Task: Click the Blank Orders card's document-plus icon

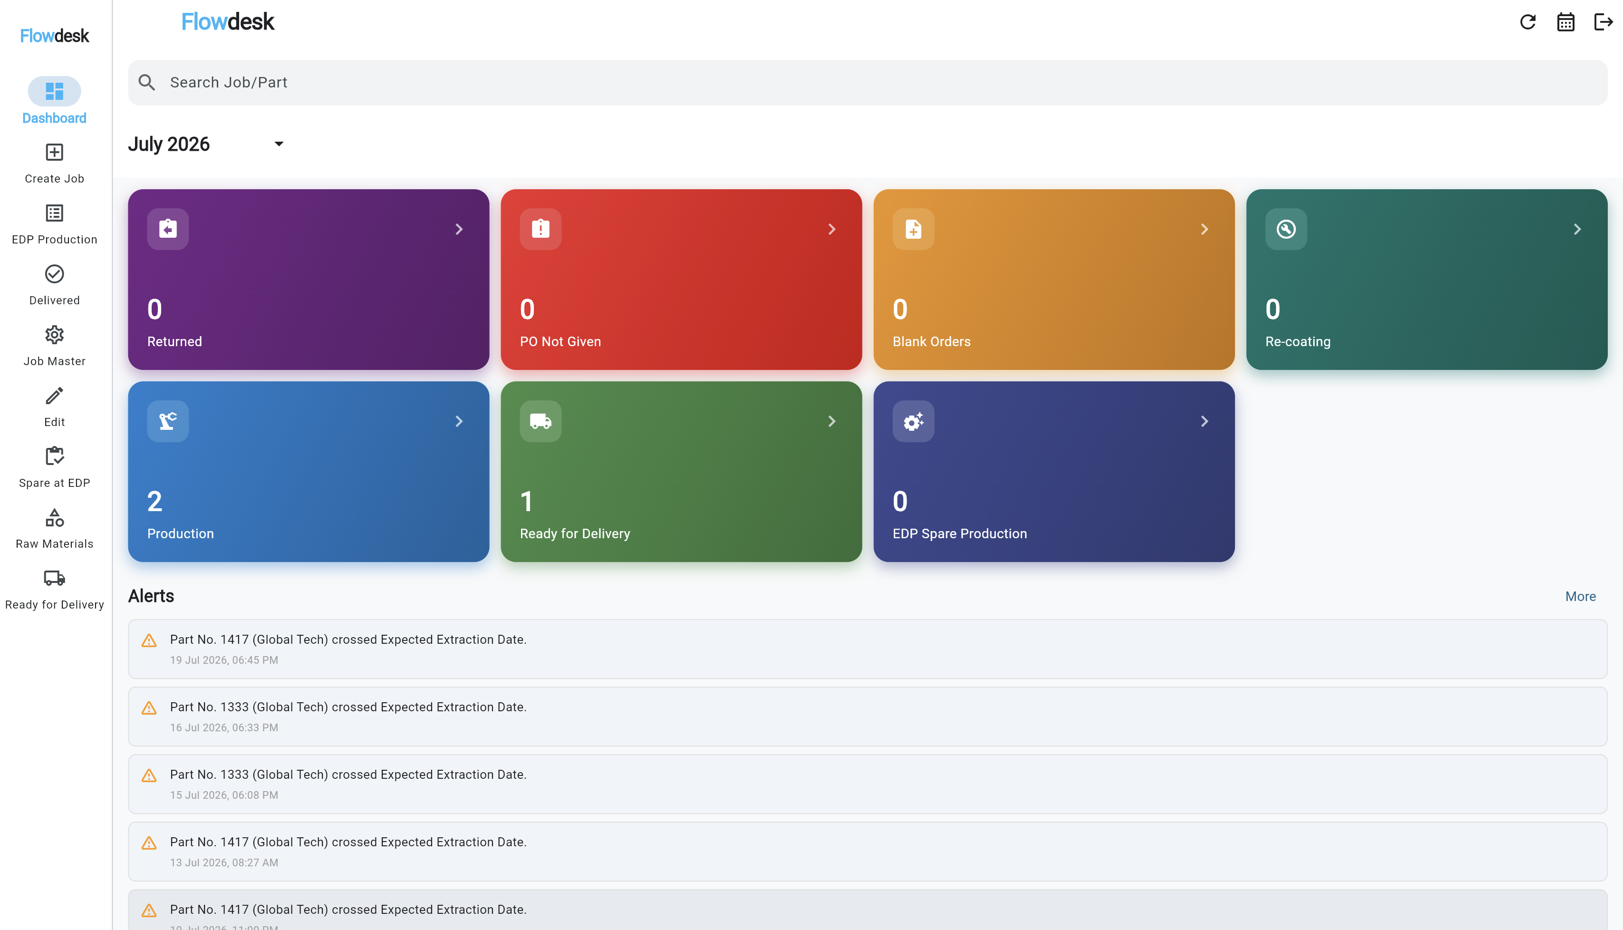Action: pos(914,229)
